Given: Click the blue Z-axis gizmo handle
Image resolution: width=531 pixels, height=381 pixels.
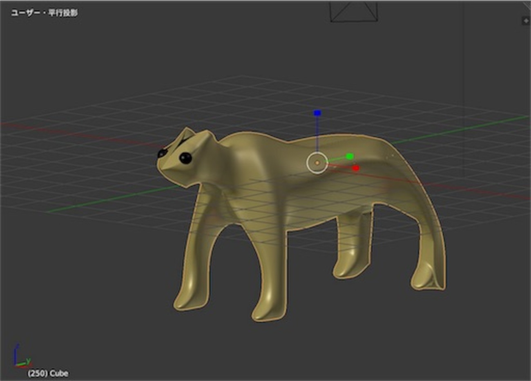Looking at the screenshot, I should pos(317,112).
